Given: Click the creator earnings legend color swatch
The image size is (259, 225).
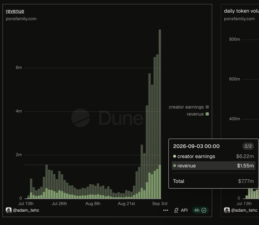Looking at the screenshot, I should 207,107.
